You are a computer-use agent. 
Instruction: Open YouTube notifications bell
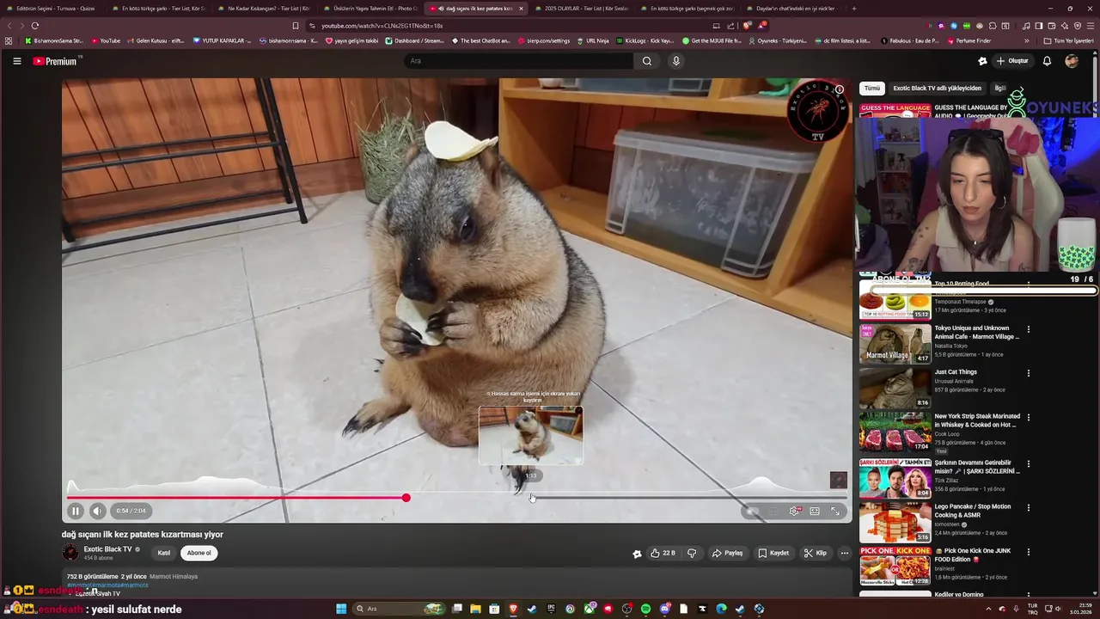click(x=1047, y=61)
